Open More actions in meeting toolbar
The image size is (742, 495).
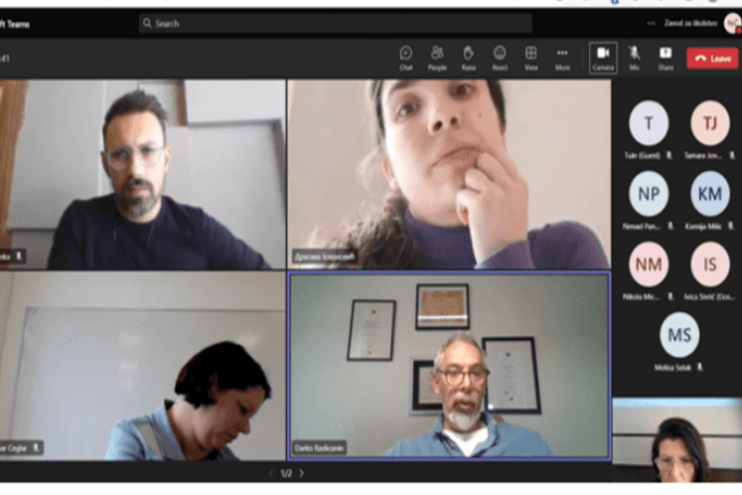coord(562,56)
